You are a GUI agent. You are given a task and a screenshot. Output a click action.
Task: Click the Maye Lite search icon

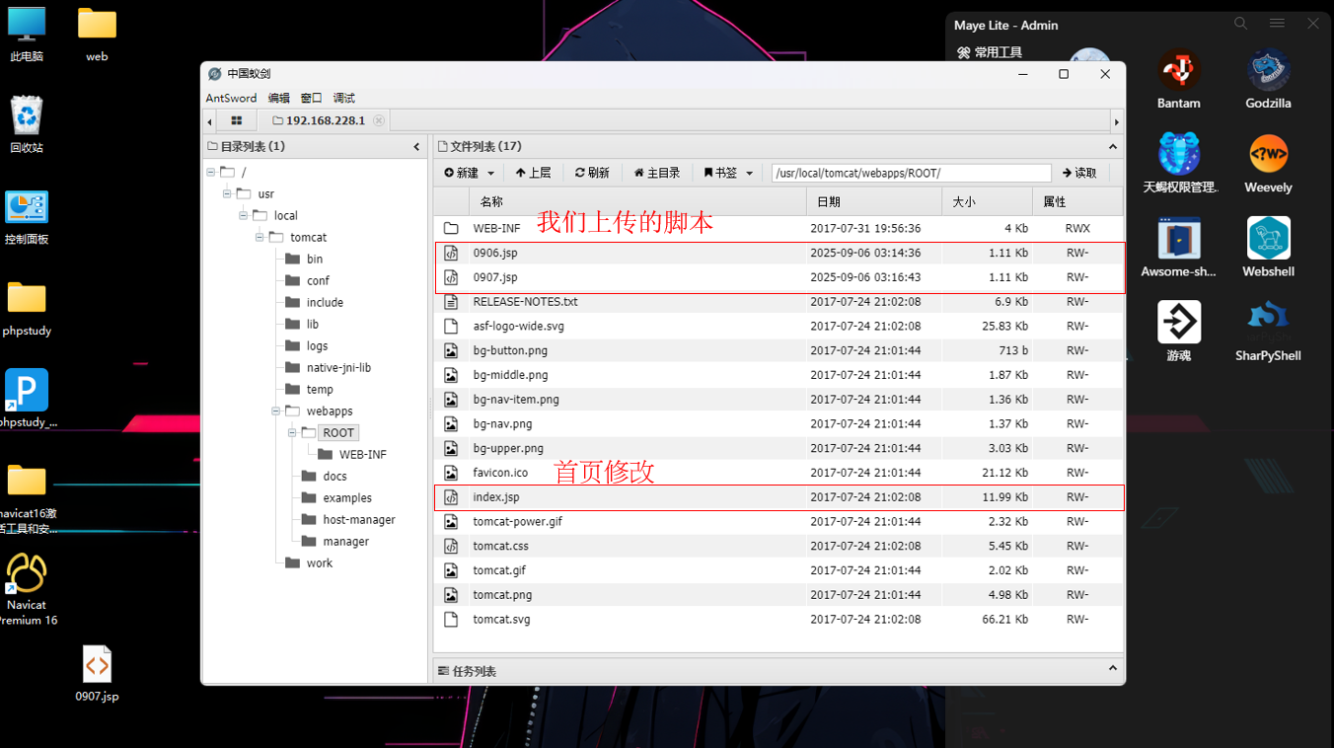1241,24
